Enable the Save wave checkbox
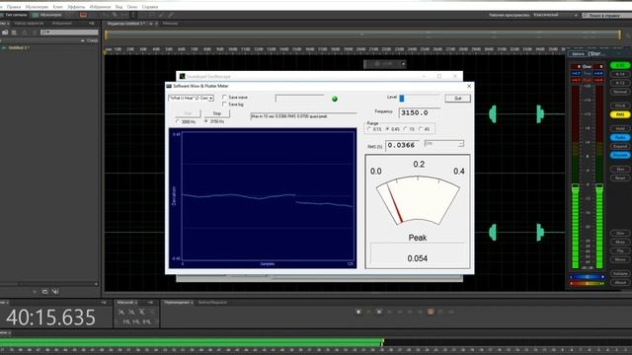The image size is (632, 355). tap(225, 98)
